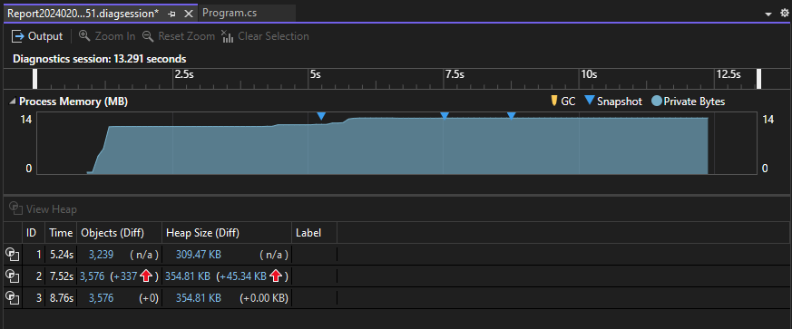Screen dimensions: 792x329
Task: Click Clear Selection in the toolbar
Action: [265, 36]
